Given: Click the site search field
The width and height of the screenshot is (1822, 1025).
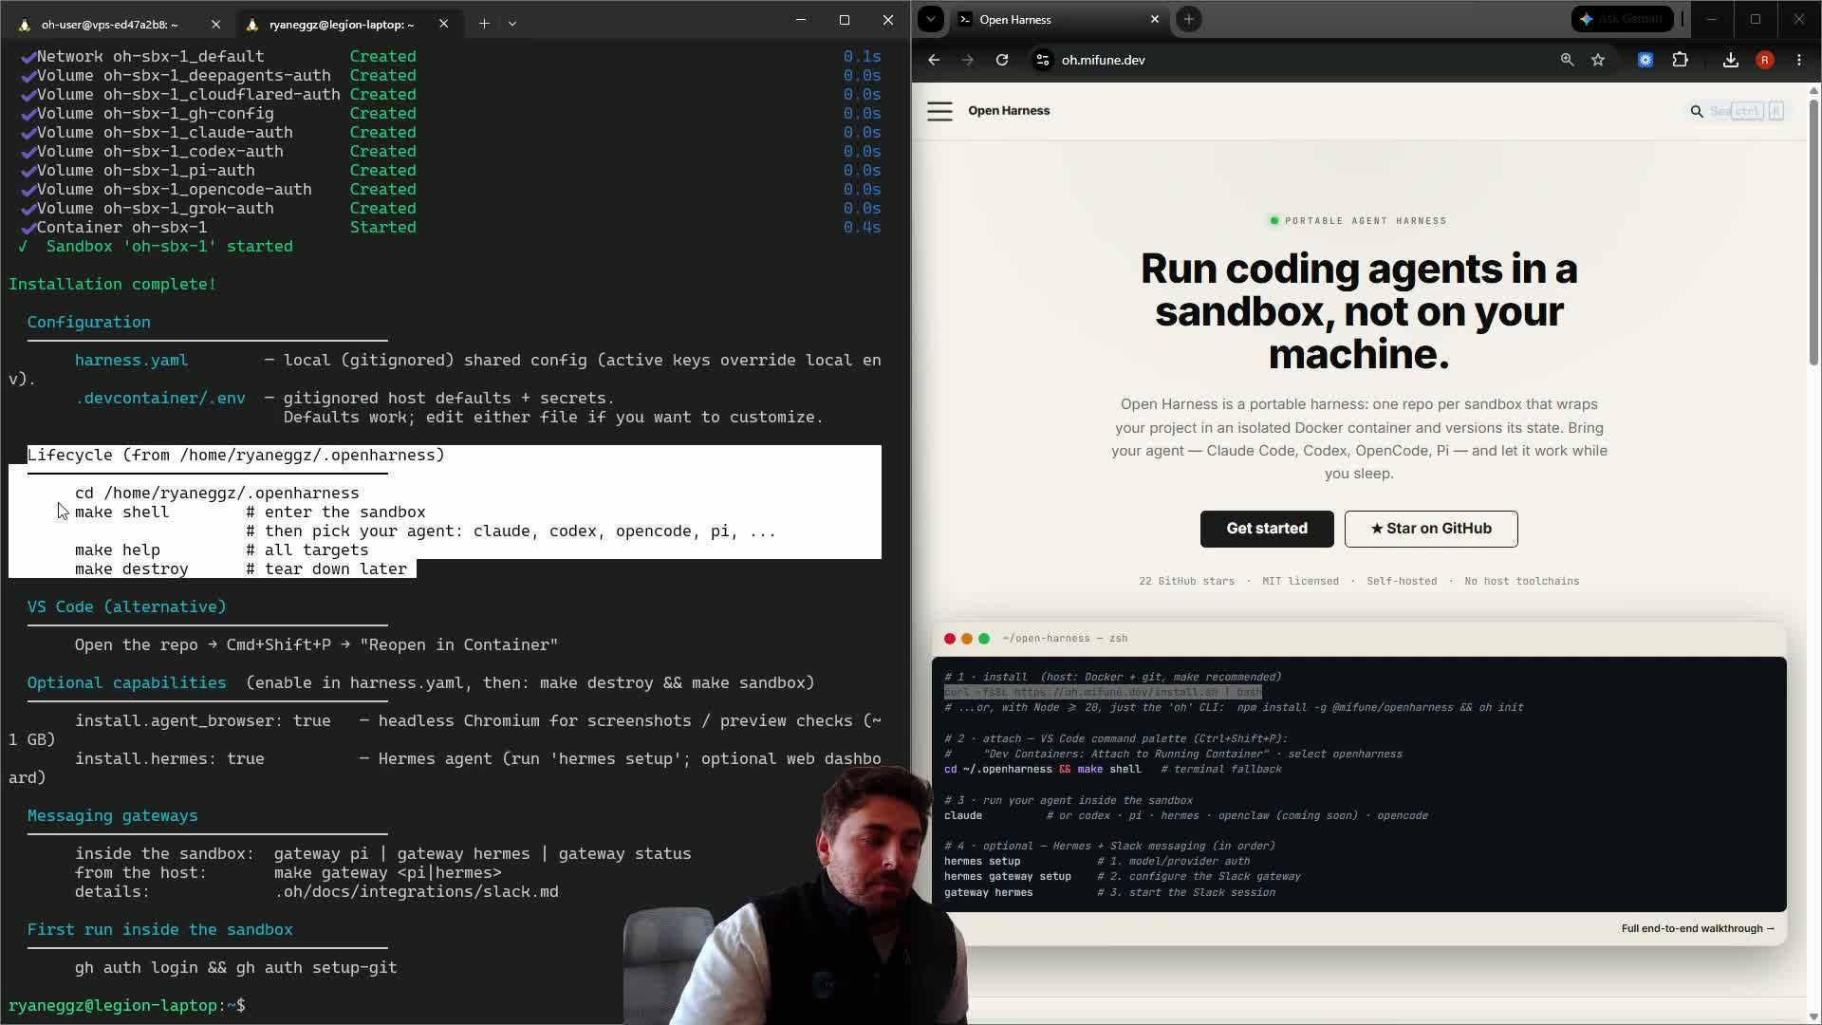Looking at the screenshot, I should coord(1739,111).
